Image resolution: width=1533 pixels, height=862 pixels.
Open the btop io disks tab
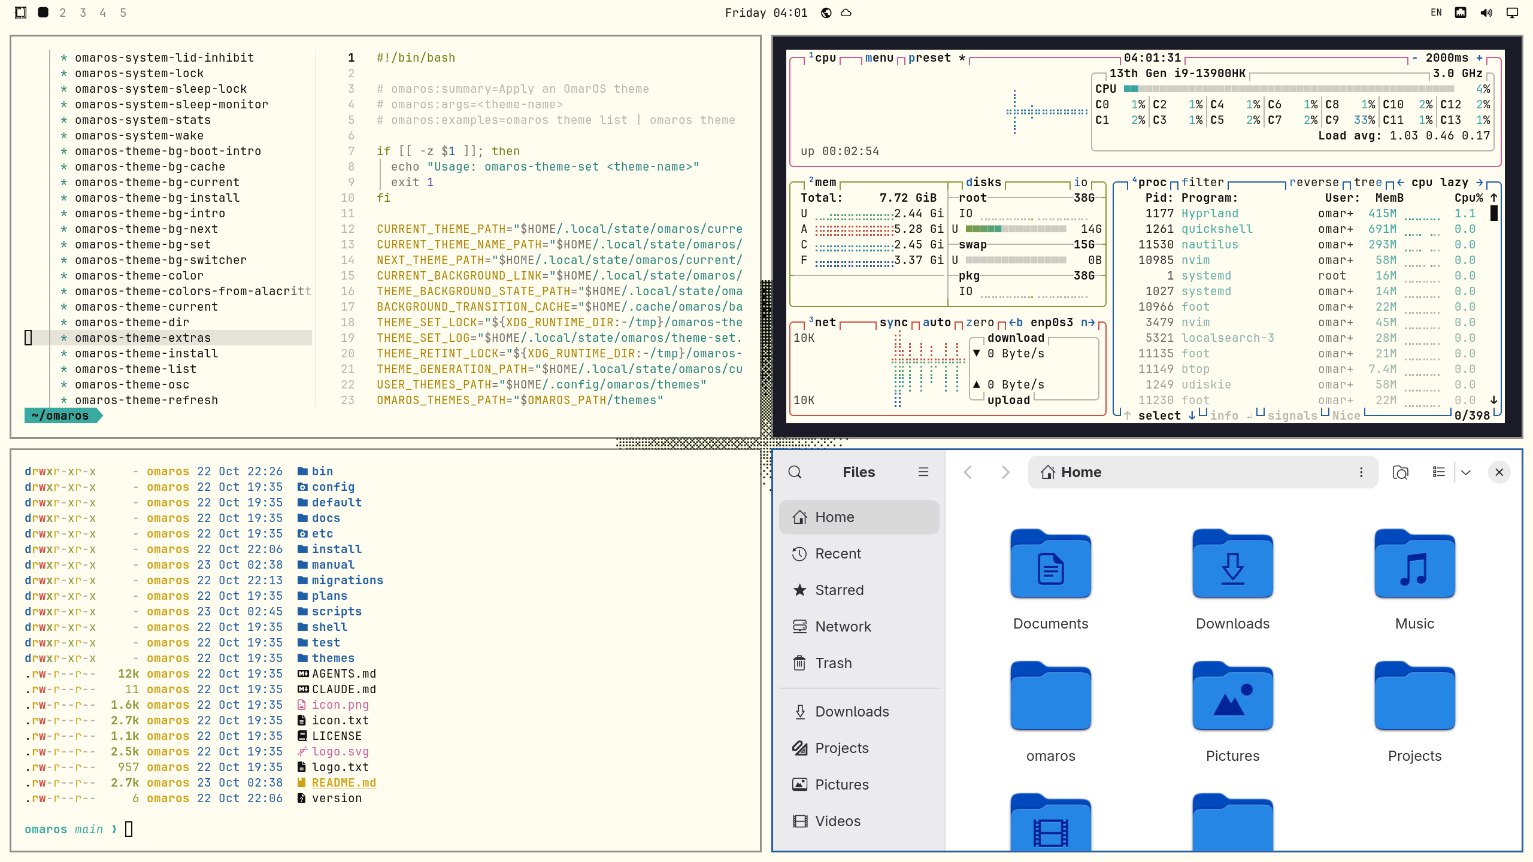pyautogui.click(x=1080, y=182)
